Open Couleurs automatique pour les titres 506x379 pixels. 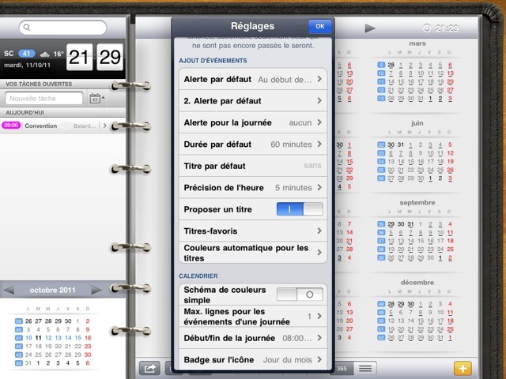point(253,253)
